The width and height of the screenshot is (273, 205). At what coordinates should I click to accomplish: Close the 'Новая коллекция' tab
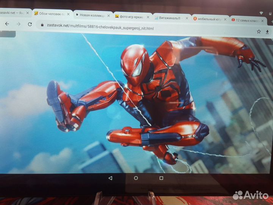point(108,16)
